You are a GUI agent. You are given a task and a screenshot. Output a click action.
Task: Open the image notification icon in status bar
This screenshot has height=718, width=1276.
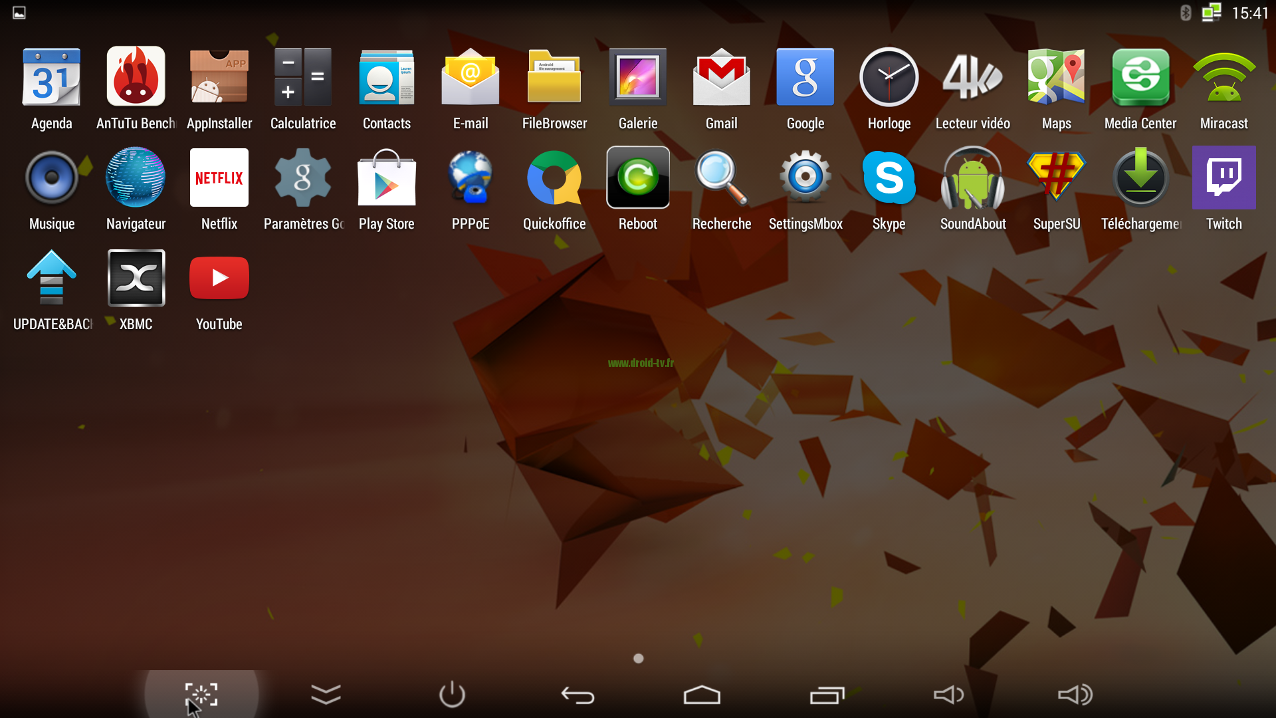pyautogui.click(x=19, y=13)
